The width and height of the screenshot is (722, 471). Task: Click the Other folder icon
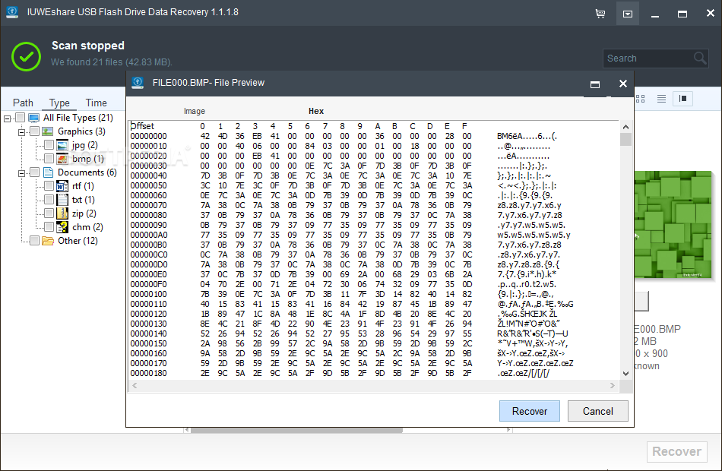tap(48, 241)
